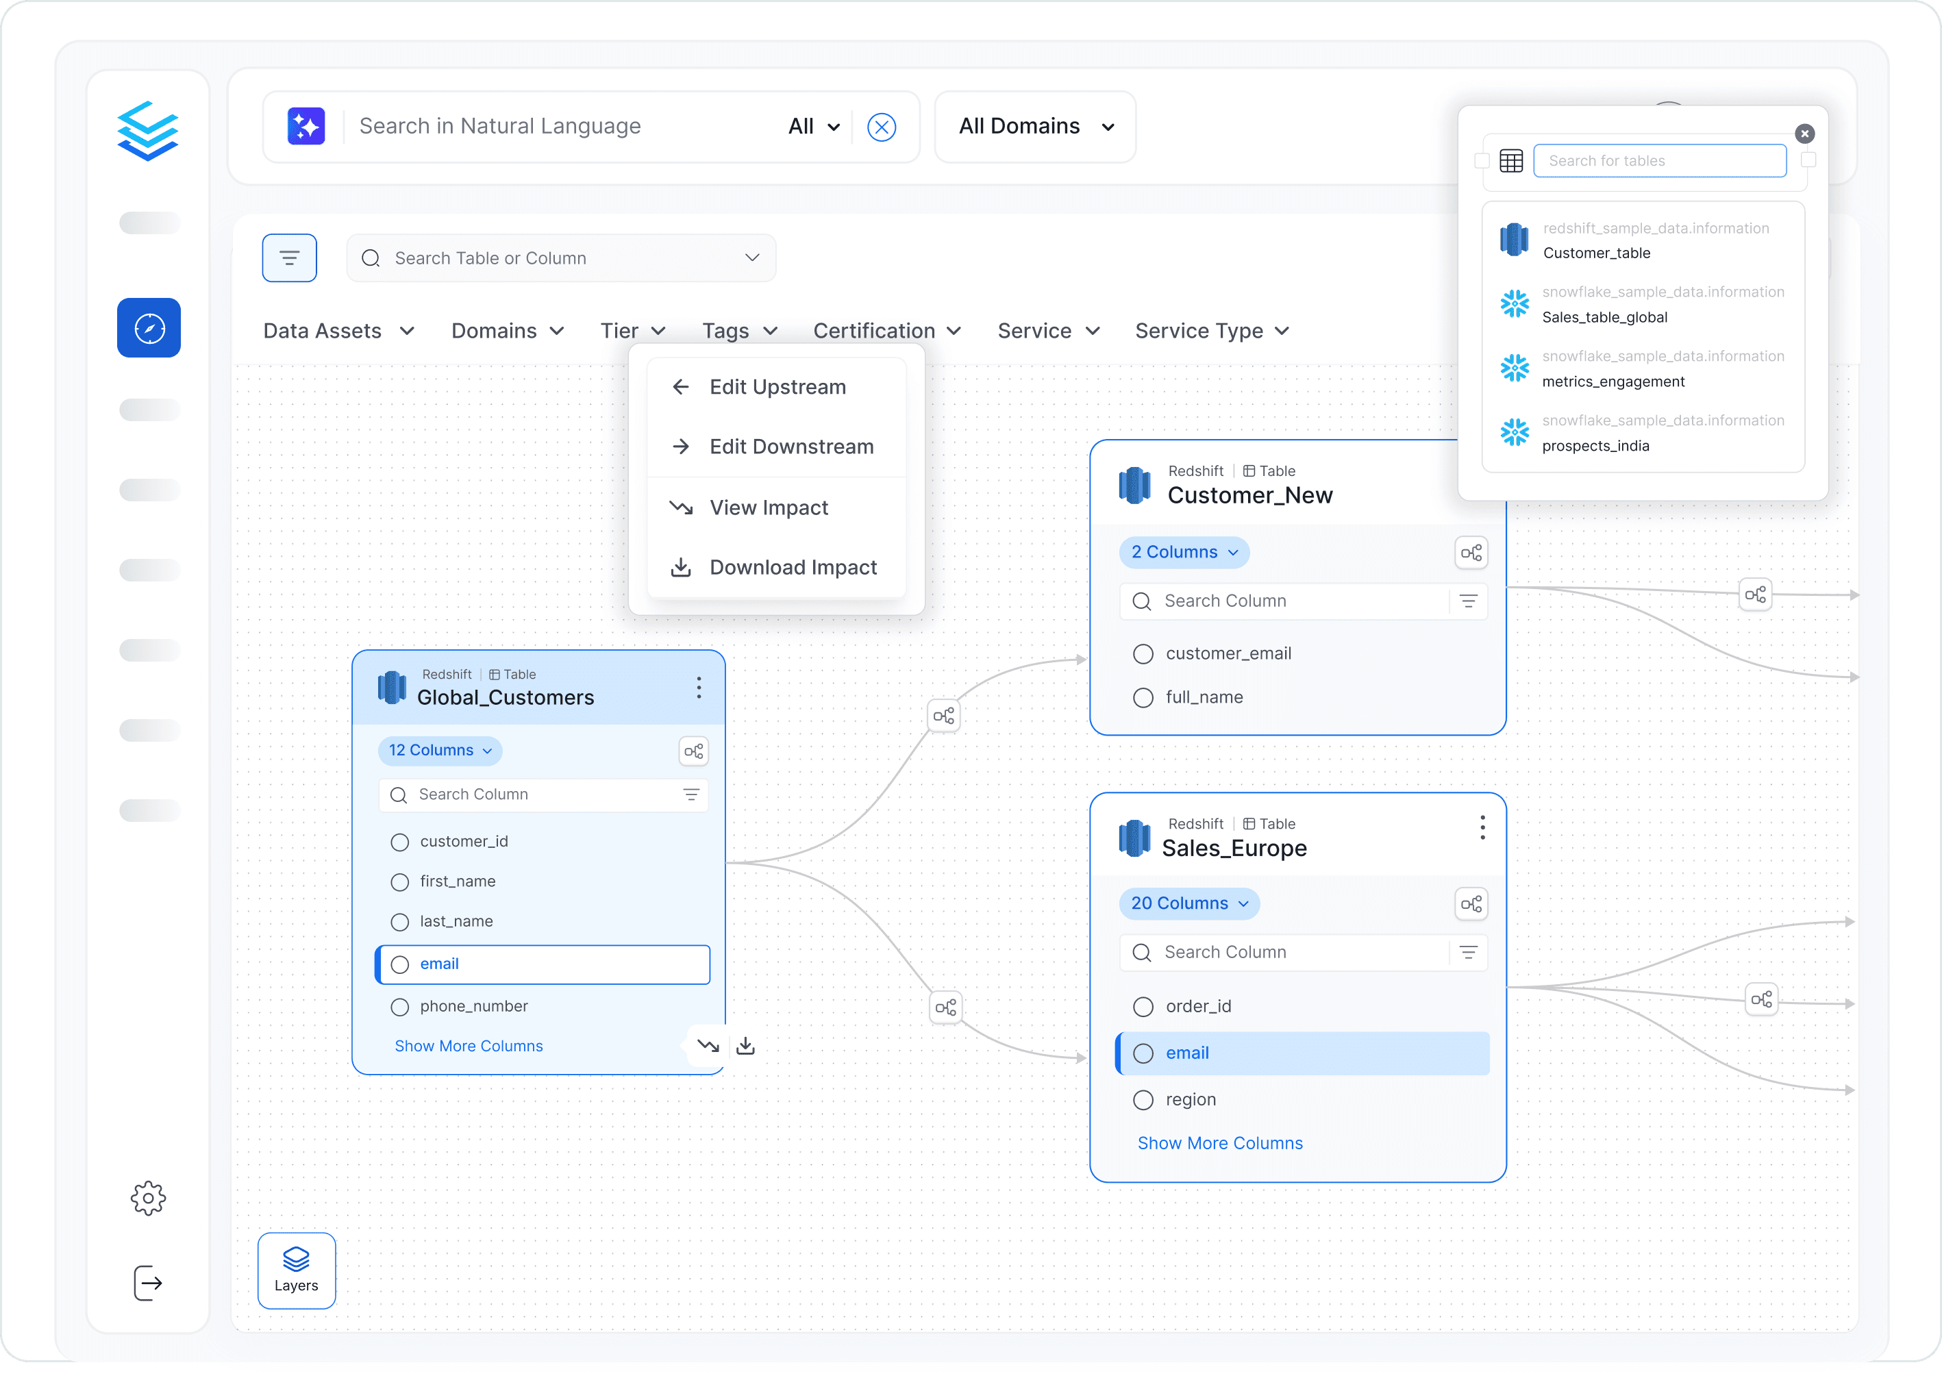
Task: Click the logout icon in sidebar
Action: coord(149,1282)
